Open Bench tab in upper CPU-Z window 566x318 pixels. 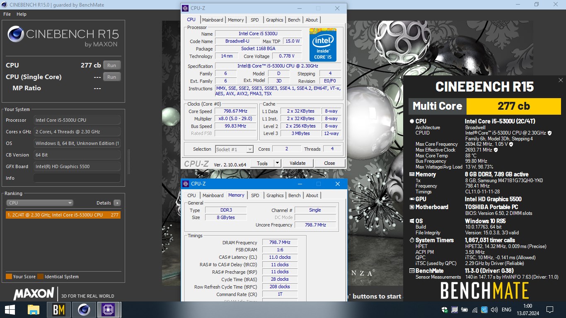pyautogui.click(x=294, y=20)
